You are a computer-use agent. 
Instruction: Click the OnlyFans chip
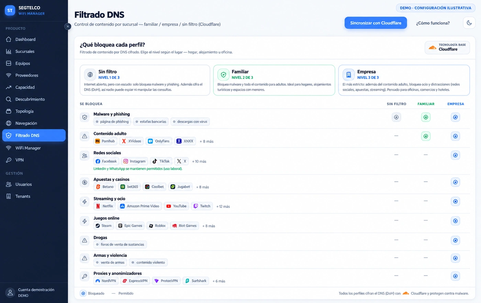click(158, 141)
